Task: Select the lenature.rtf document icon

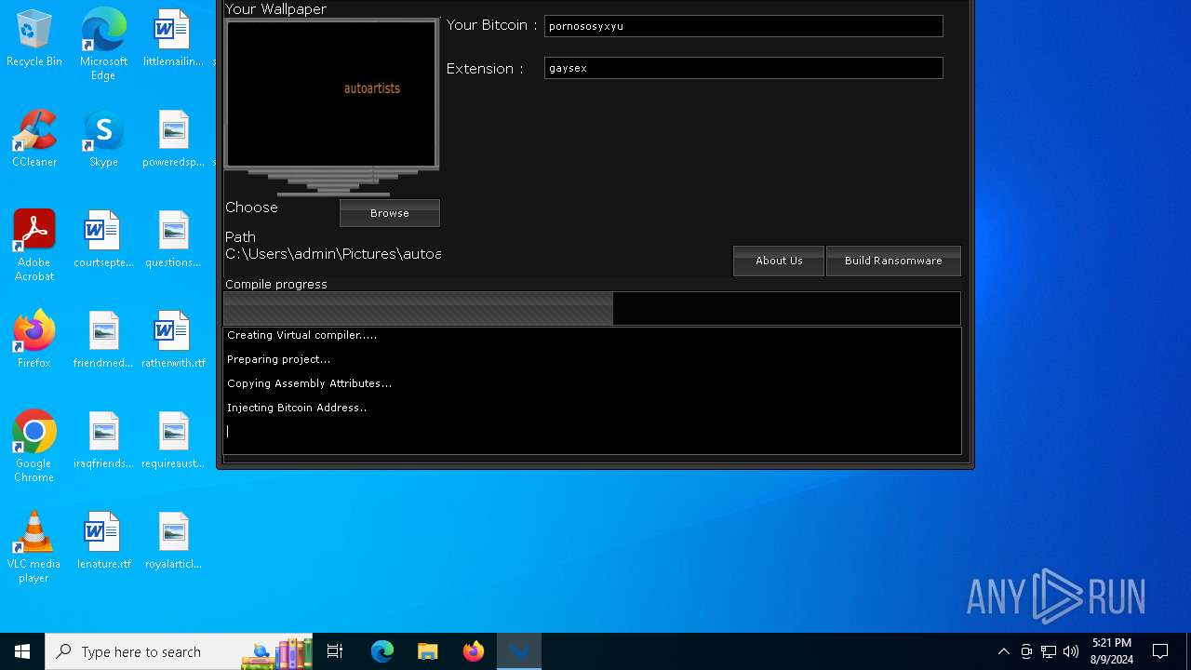Action: click(103, 542)
